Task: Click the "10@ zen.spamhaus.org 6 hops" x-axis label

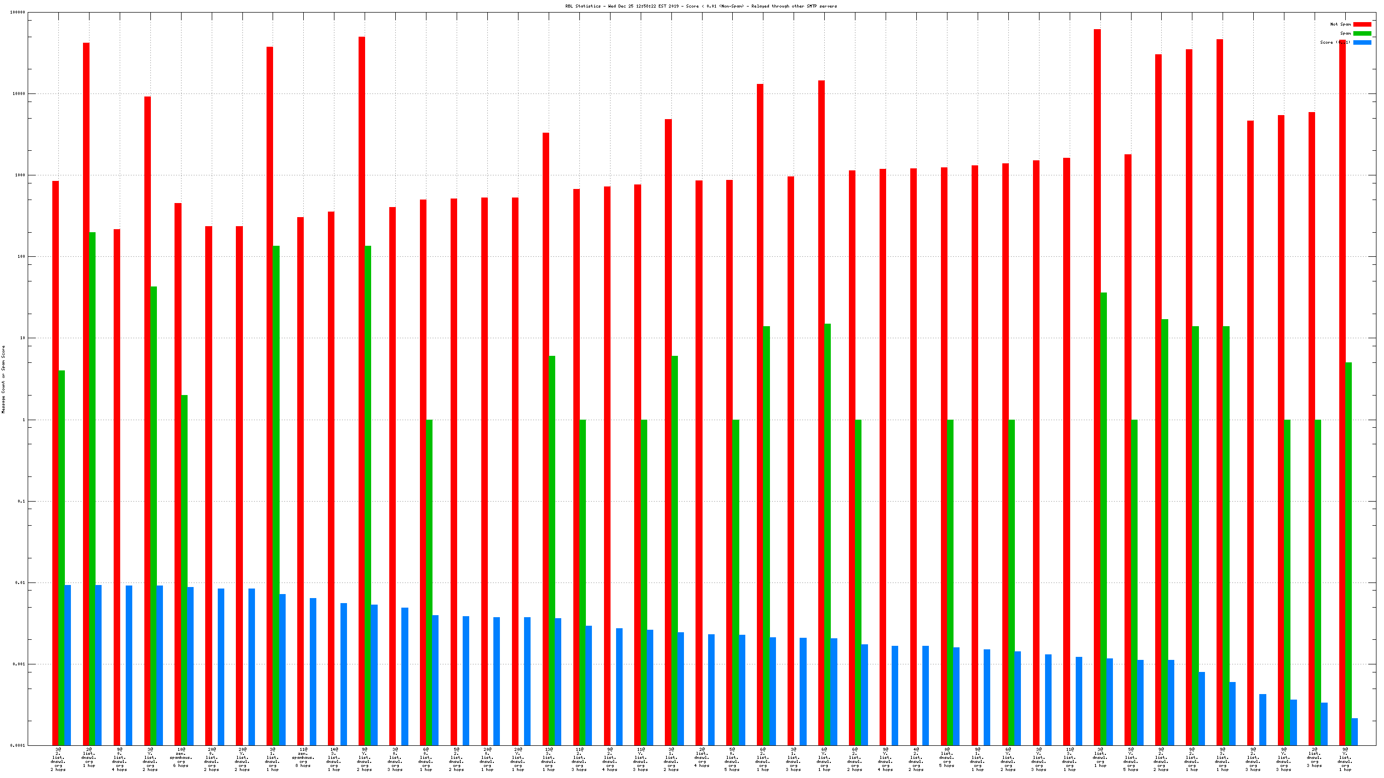Action: click(x=181, y=757)
